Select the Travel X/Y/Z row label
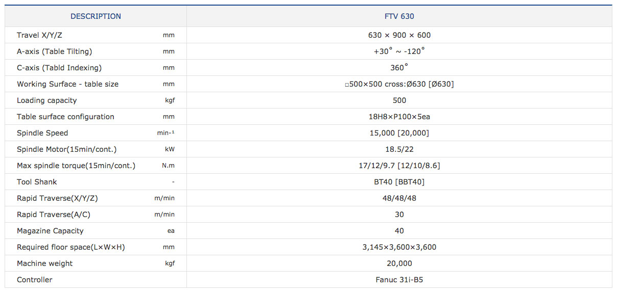 pos(40,35)
